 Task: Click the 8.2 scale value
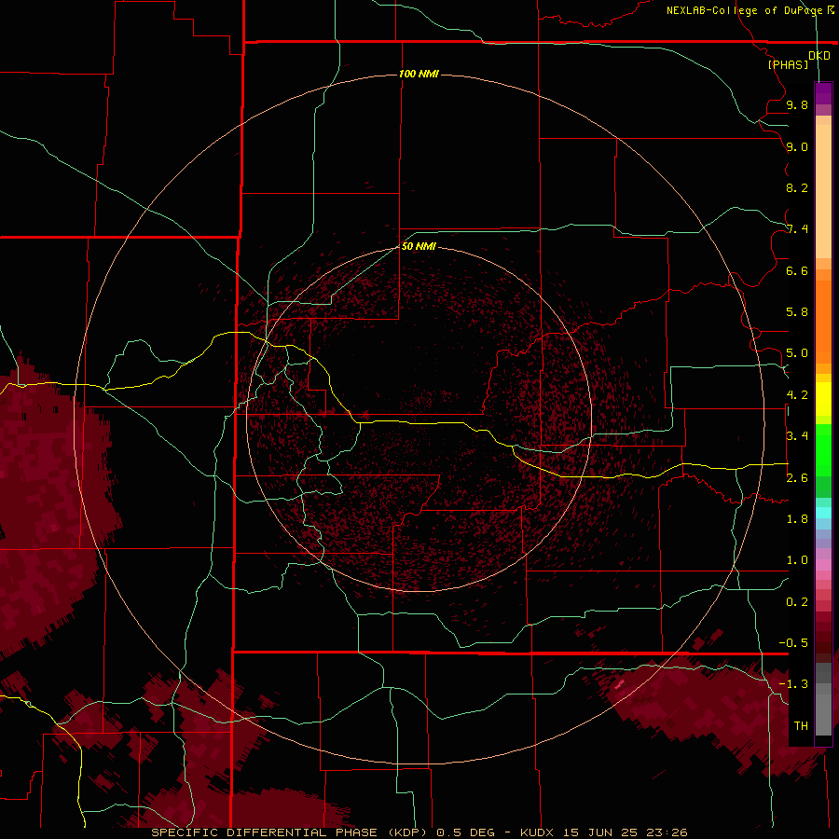pos(797,187)
